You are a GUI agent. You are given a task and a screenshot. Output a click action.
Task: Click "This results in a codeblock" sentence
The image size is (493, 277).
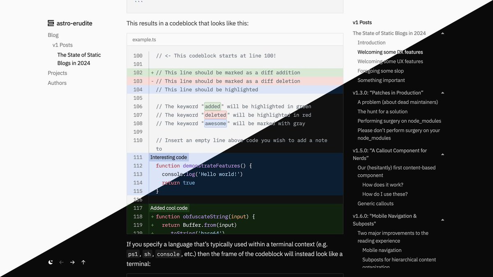[x=187, y=23]
